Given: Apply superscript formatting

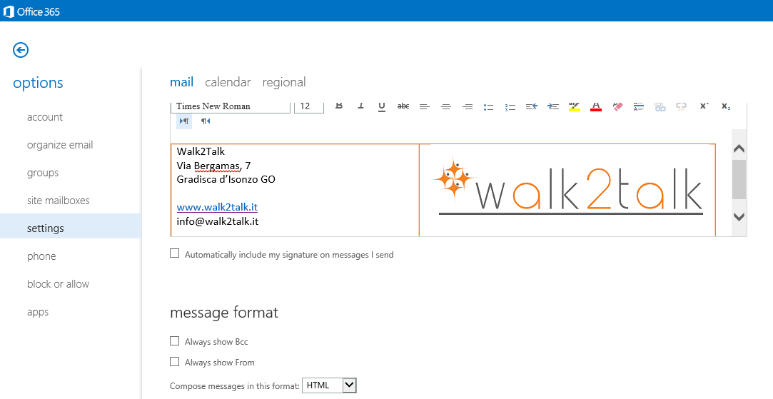Looking at the screenshot, I should (x=704, y=106).
